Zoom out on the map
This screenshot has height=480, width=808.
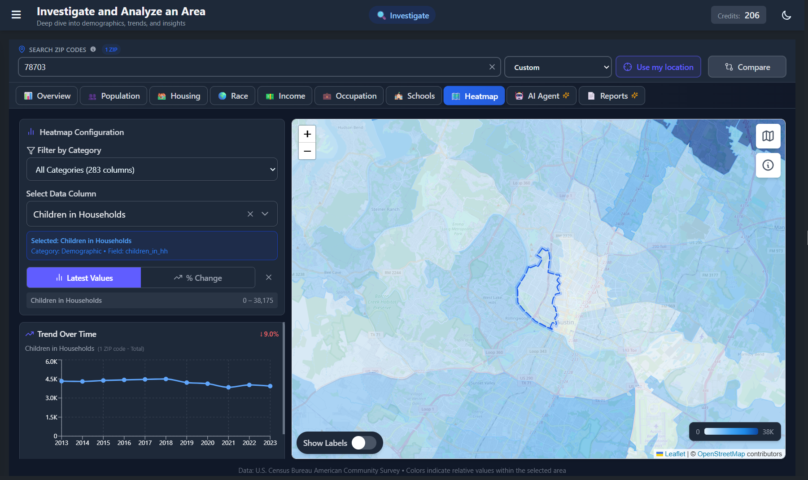tap(307, 152)
